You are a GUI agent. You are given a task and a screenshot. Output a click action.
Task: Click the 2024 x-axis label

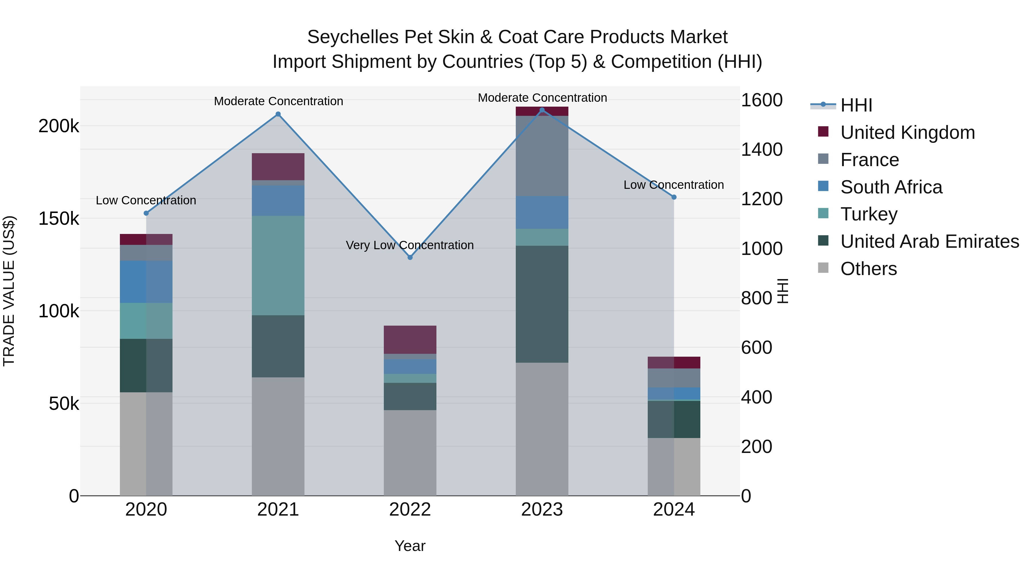coord(674,510)
